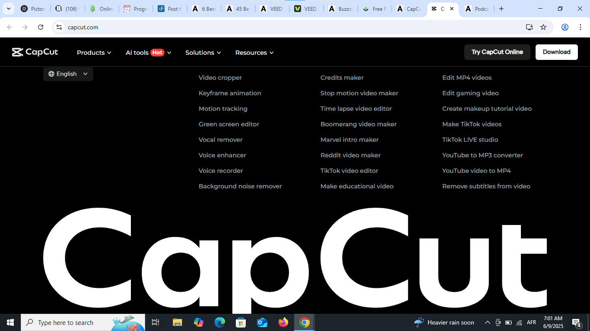Open Outlook from the taskbar

[x=262, y=322]
